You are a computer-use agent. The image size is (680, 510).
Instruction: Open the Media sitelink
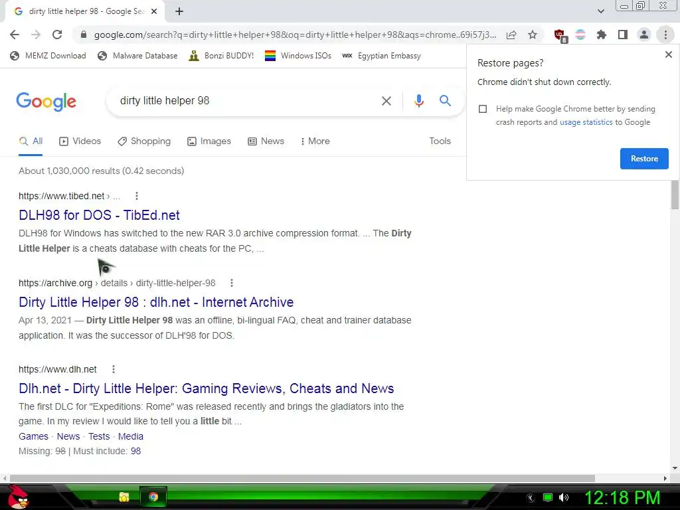[x=131, y=437]
